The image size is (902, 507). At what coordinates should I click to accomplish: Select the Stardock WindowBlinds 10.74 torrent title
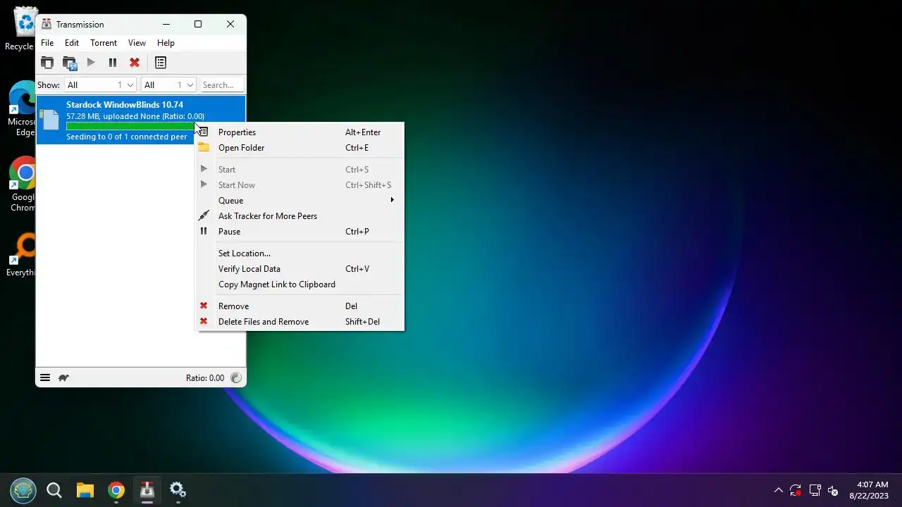(125, 105)
